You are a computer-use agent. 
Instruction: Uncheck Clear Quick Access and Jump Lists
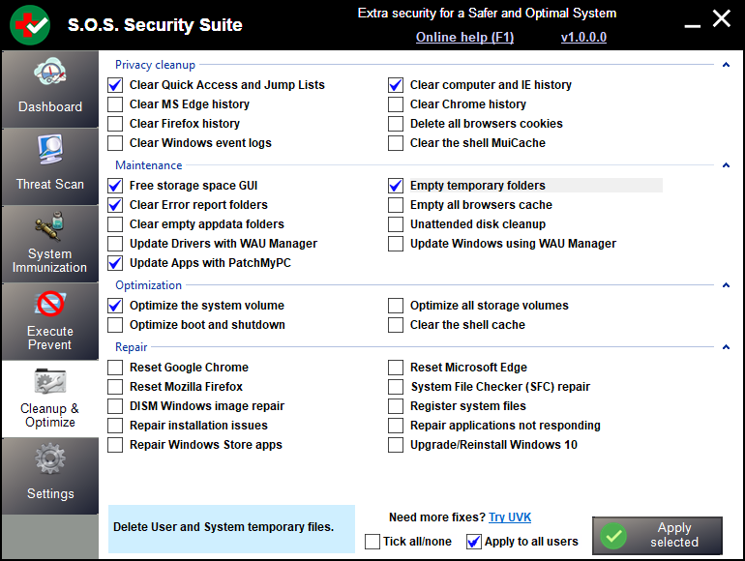pos(115,85)
